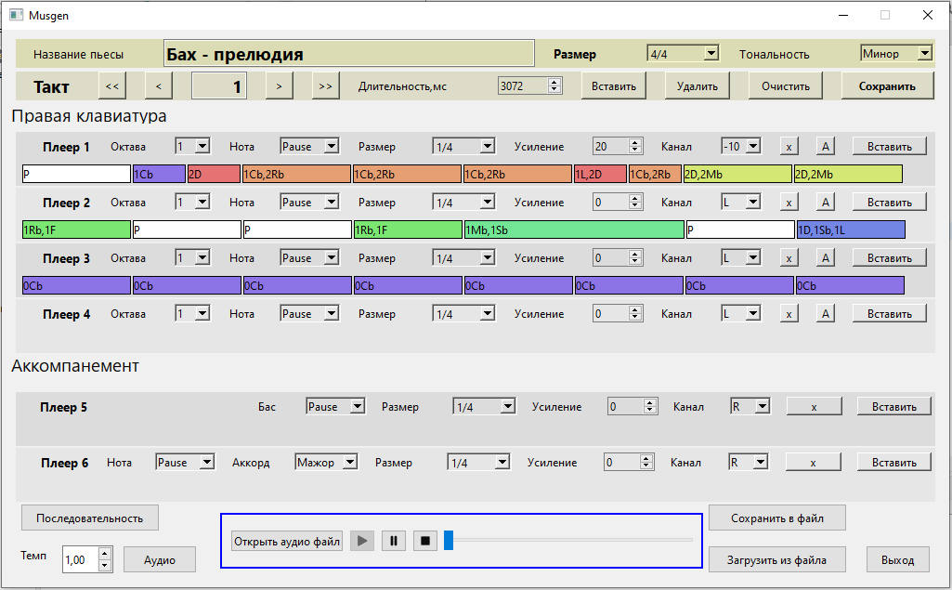Viewport: 952px width, 590px height.
Task: Click the Очистить button
Action: pyautogui.click(x=786, y=85)
